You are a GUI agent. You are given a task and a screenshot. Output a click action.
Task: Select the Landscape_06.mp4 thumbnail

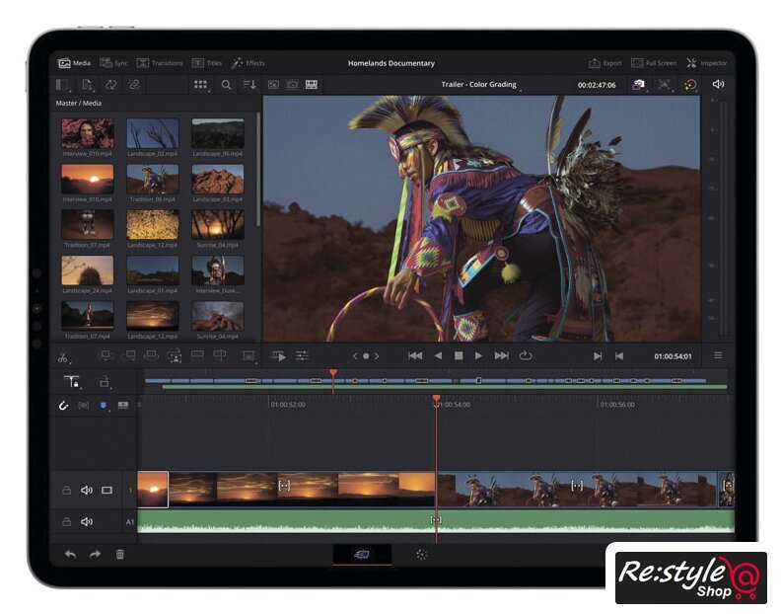click(x=217, y=133)
